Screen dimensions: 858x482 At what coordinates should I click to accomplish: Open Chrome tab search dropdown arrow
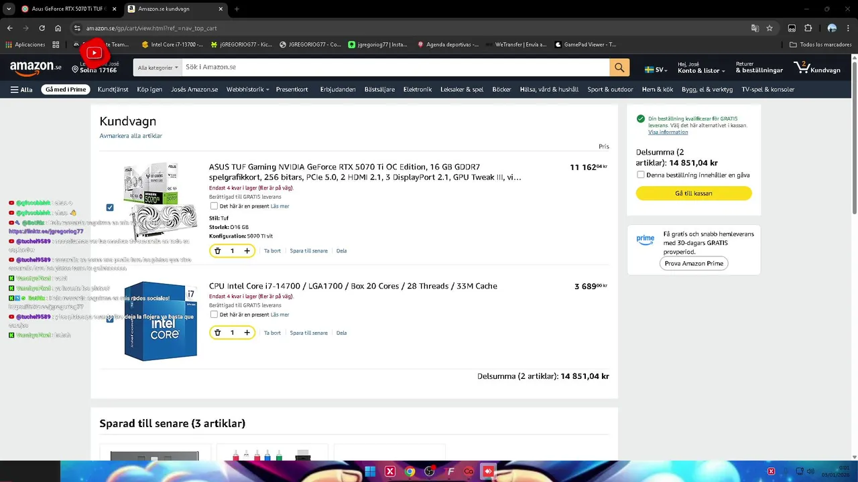(x=9, y=9)
